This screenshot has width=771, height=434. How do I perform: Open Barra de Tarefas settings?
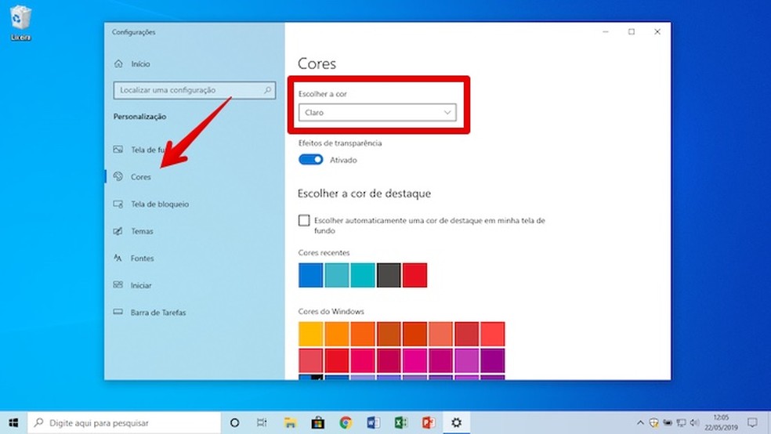pos(158,312)
